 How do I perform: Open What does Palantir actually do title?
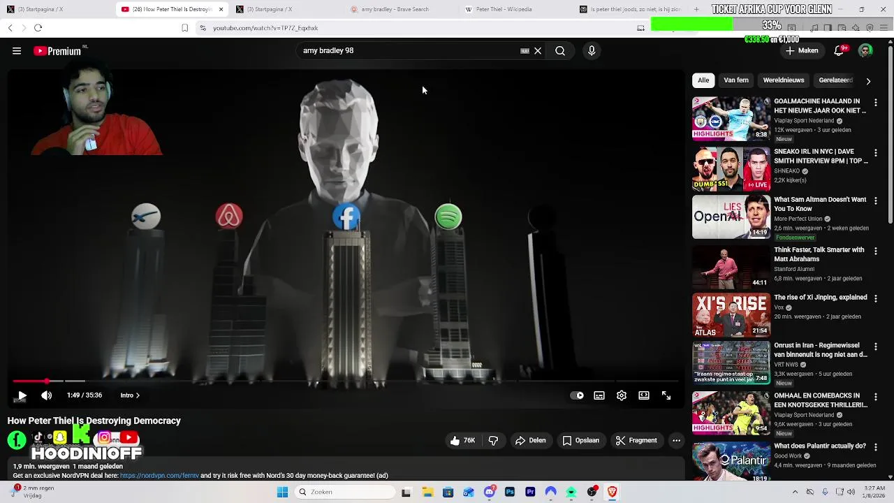click(x=820, y=446)
